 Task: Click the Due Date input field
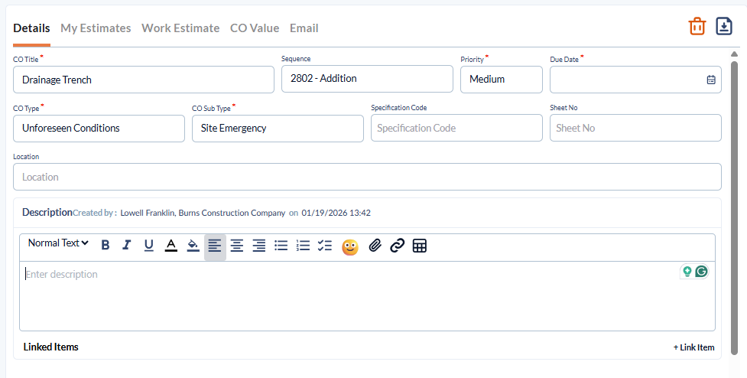point(635,80)
